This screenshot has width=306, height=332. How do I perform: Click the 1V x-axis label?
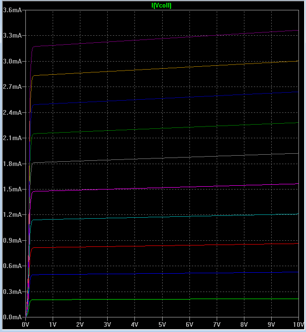click(x=53, y=324)
